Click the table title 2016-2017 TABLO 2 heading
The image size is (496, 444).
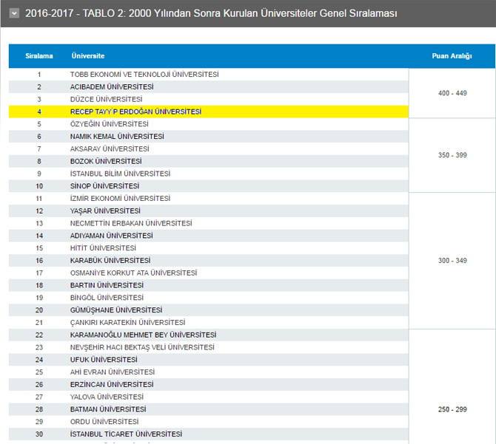coord(211,13)
